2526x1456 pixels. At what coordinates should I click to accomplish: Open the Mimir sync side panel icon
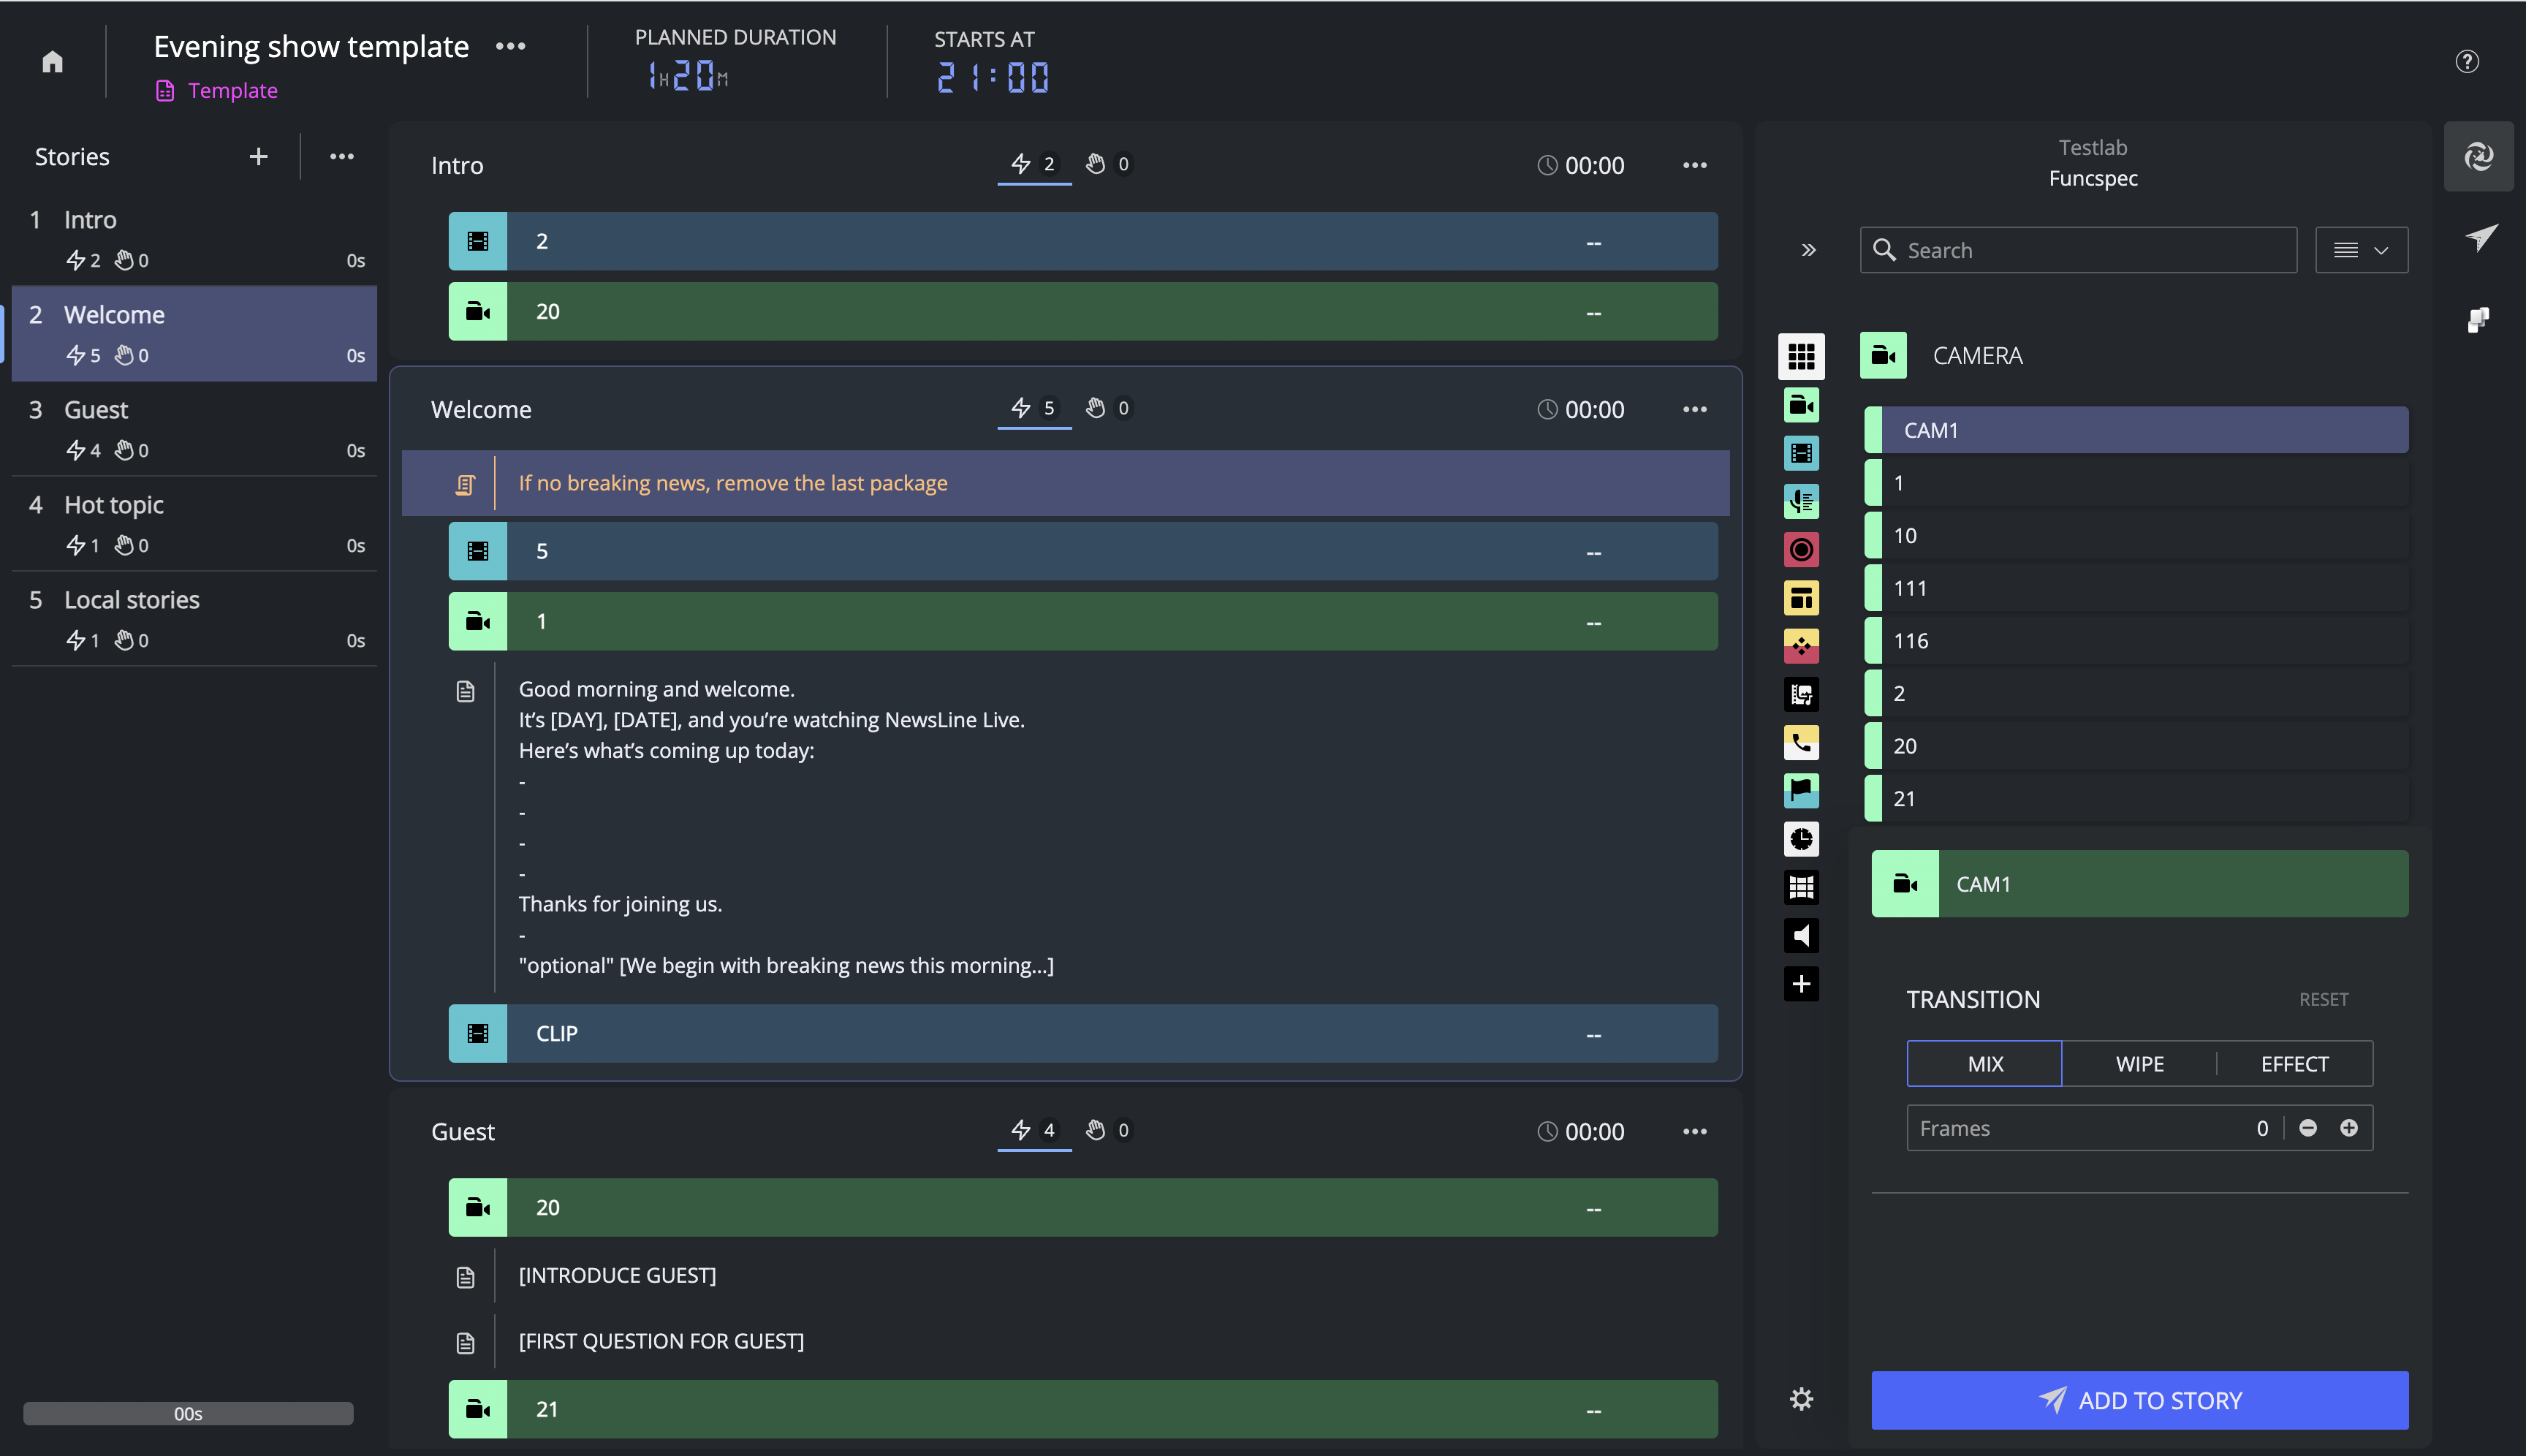pos(2479,156)
